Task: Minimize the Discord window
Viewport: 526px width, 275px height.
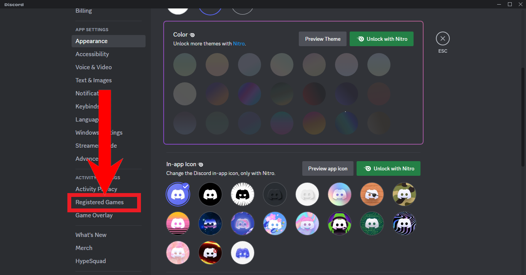Action: pos(500,4)
